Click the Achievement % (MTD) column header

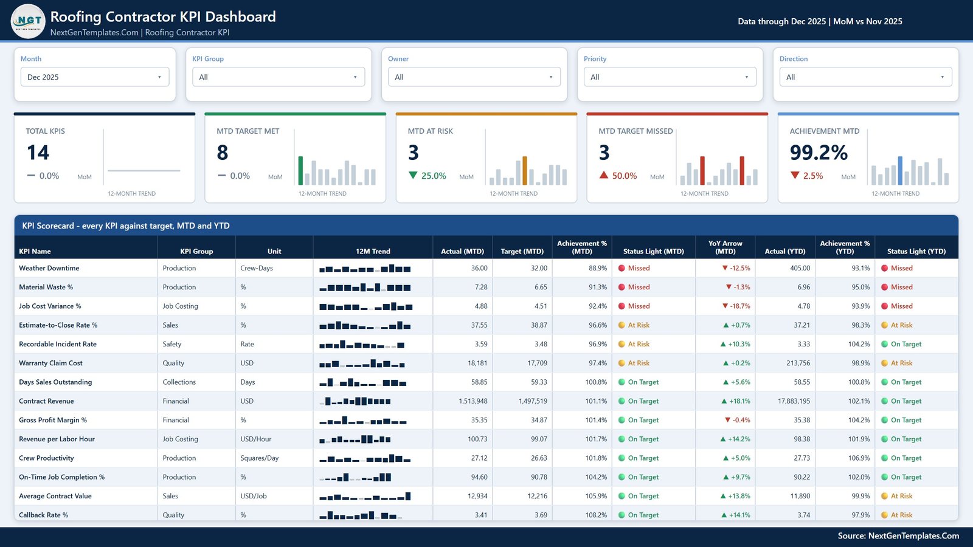point(582,247)
